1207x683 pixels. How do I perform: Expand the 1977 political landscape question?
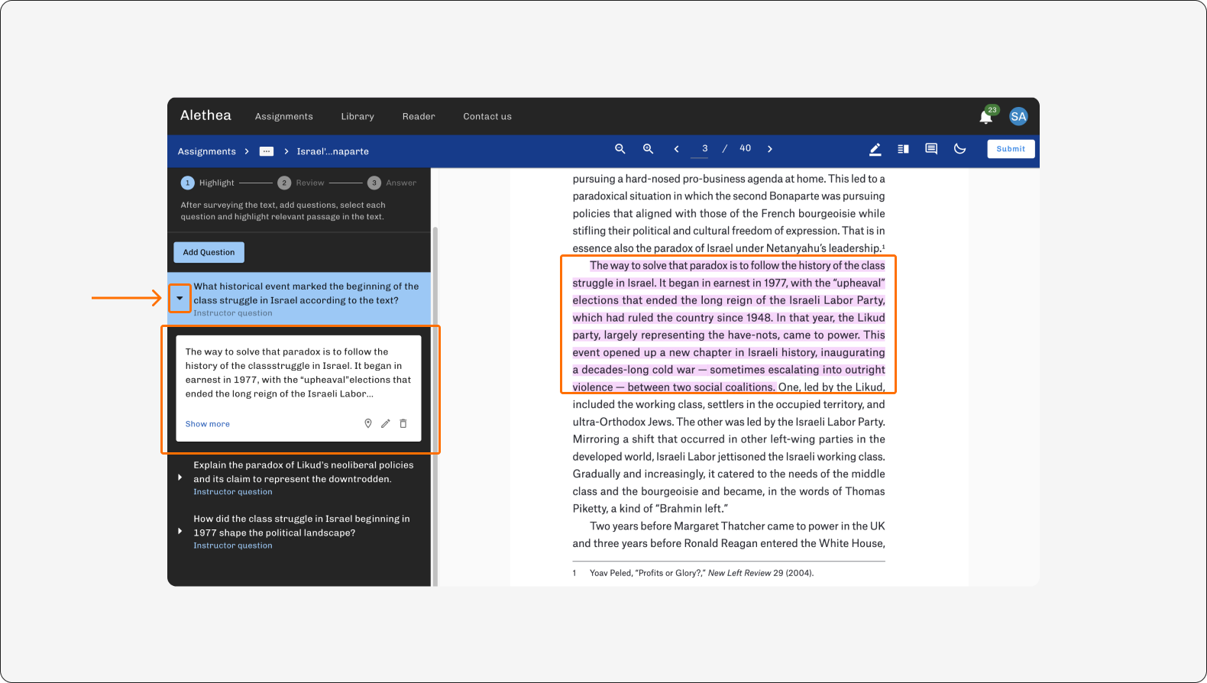[x=180, y=531]
